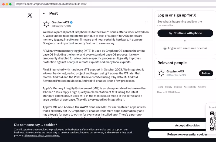Open Show more about your choices link
The image size is (216, 142).
coord(42,136)
